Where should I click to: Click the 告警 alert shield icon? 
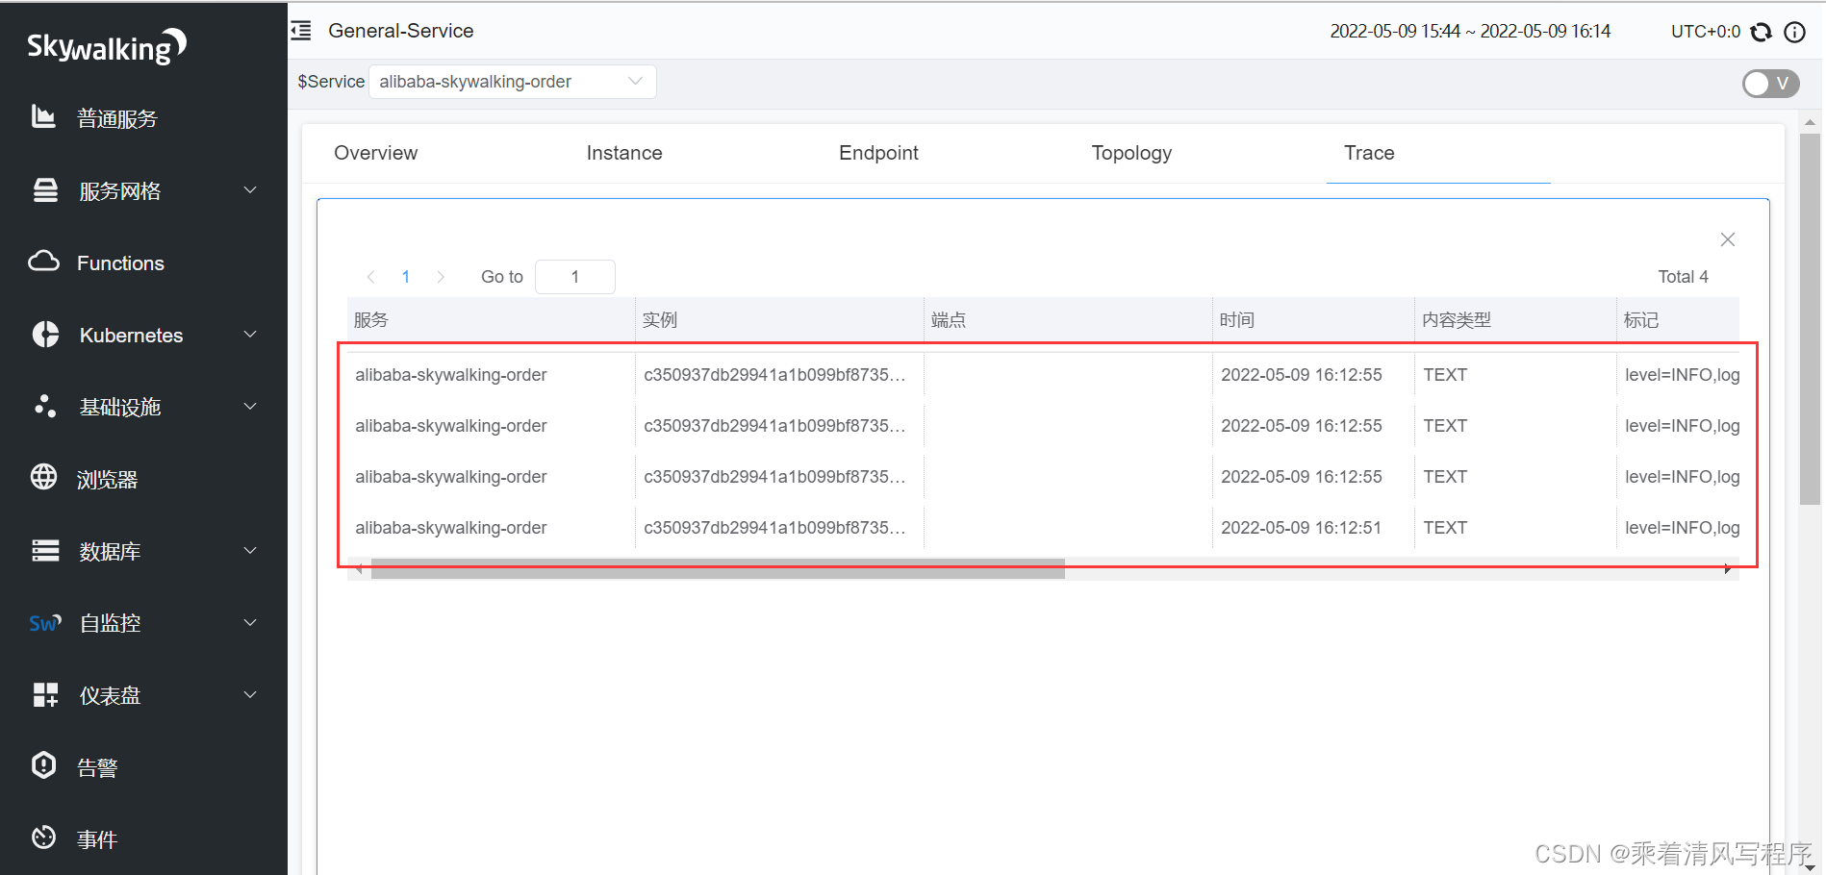point(43,765)
